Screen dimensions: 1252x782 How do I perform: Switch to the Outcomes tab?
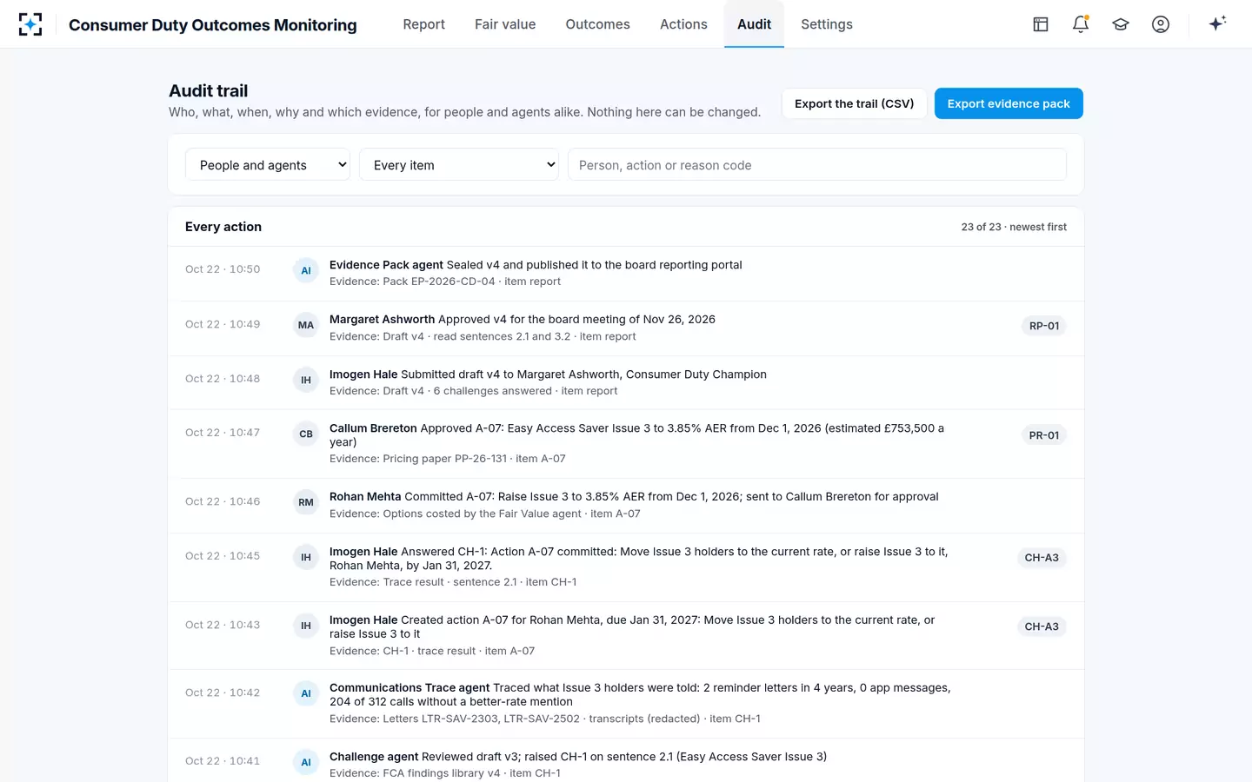(x=597, y=24)
